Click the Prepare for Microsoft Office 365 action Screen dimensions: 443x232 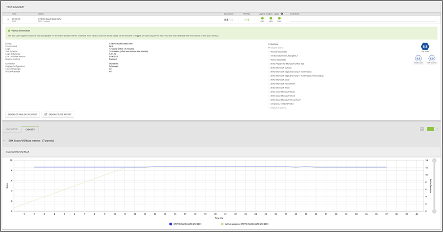click(287, 64)
